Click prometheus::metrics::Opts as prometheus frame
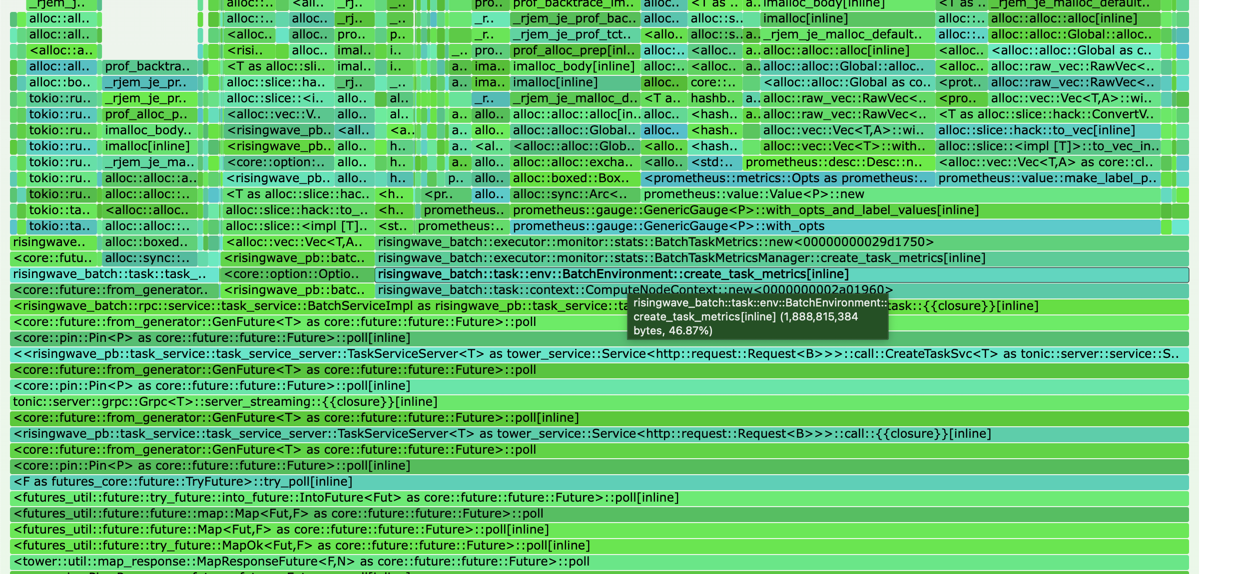The image size is (1238, 574). point(787,179)
